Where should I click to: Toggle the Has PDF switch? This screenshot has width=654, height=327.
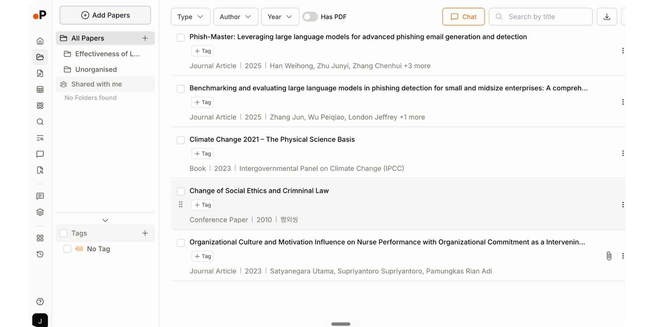tap(310, 17)
